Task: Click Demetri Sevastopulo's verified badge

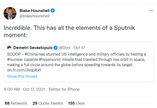Action: tap(56, 48)
